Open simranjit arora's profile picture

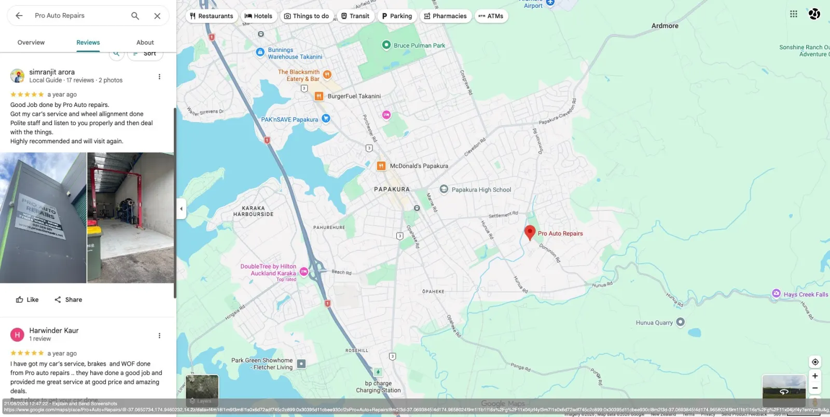[17, 76]
